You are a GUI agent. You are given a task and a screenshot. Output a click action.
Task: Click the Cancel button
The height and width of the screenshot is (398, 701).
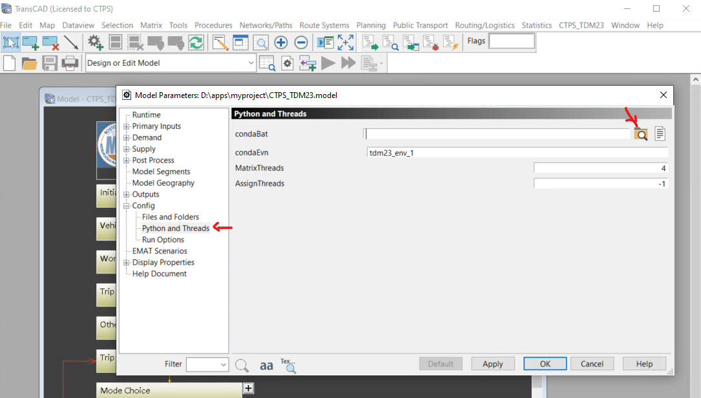pos(592,364)
